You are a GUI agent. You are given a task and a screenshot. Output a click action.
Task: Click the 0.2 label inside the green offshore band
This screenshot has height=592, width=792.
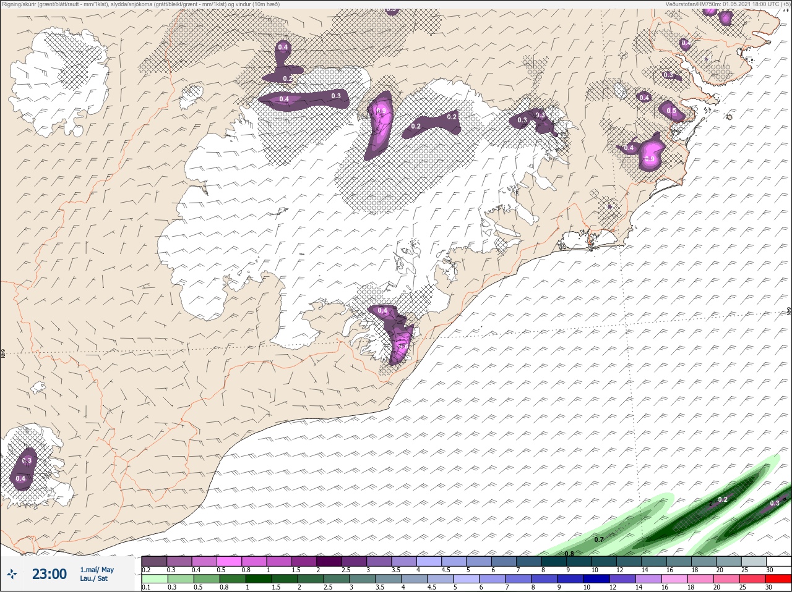[723, 499]
